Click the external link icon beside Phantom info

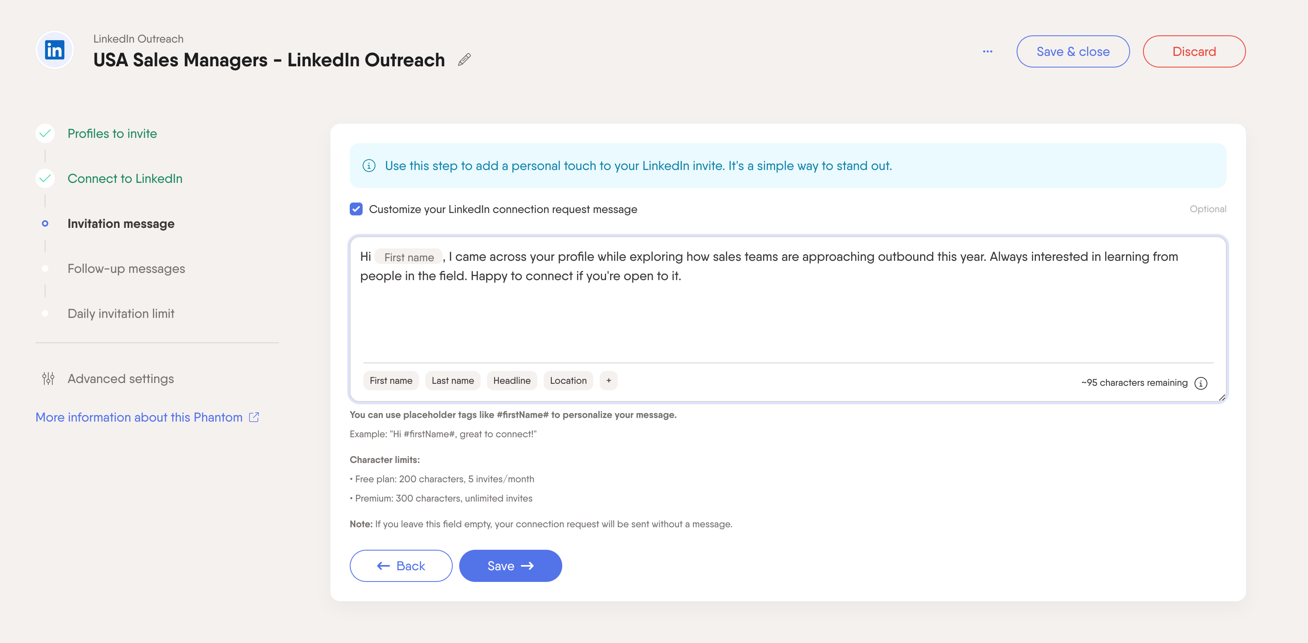click(x=254, y=417)
